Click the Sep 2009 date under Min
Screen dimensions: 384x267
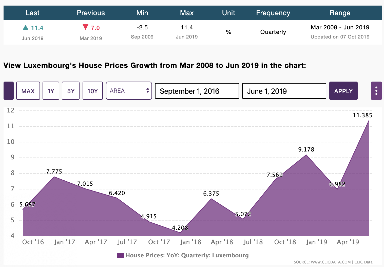tap(142, 37)
